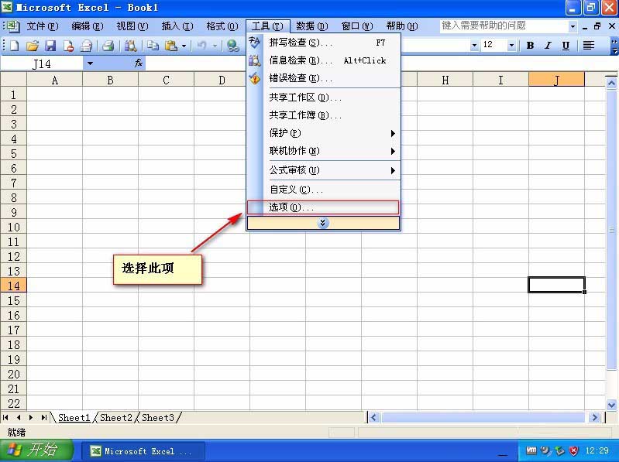
Task: Click the 开始 Start button
Action: (x=36, y=450)
